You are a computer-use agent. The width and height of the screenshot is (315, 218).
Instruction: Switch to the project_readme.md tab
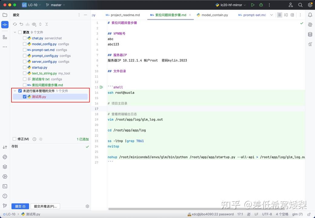coord(123,15)
